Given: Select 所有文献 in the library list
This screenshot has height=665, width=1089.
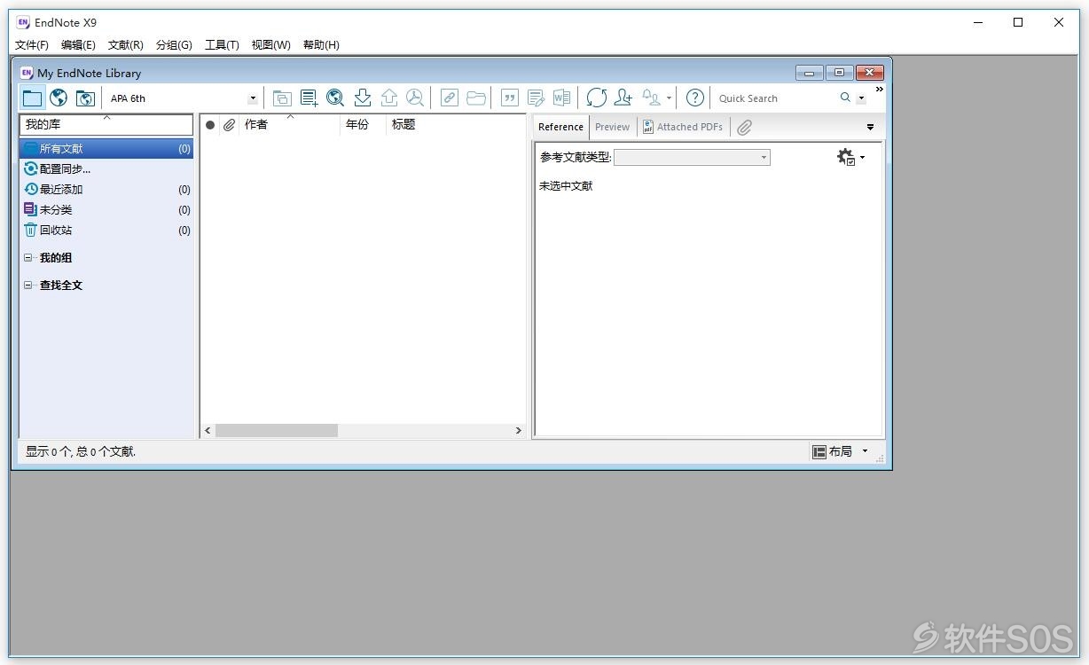Looking at the screenshot, I should point(106,149).
